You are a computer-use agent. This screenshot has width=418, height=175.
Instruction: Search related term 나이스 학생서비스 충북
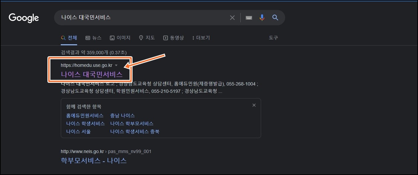coord(135,131)
